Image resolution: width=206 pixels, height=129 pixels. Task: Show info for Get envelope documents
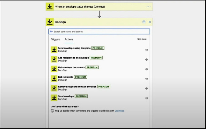click(x=146, y=69)
